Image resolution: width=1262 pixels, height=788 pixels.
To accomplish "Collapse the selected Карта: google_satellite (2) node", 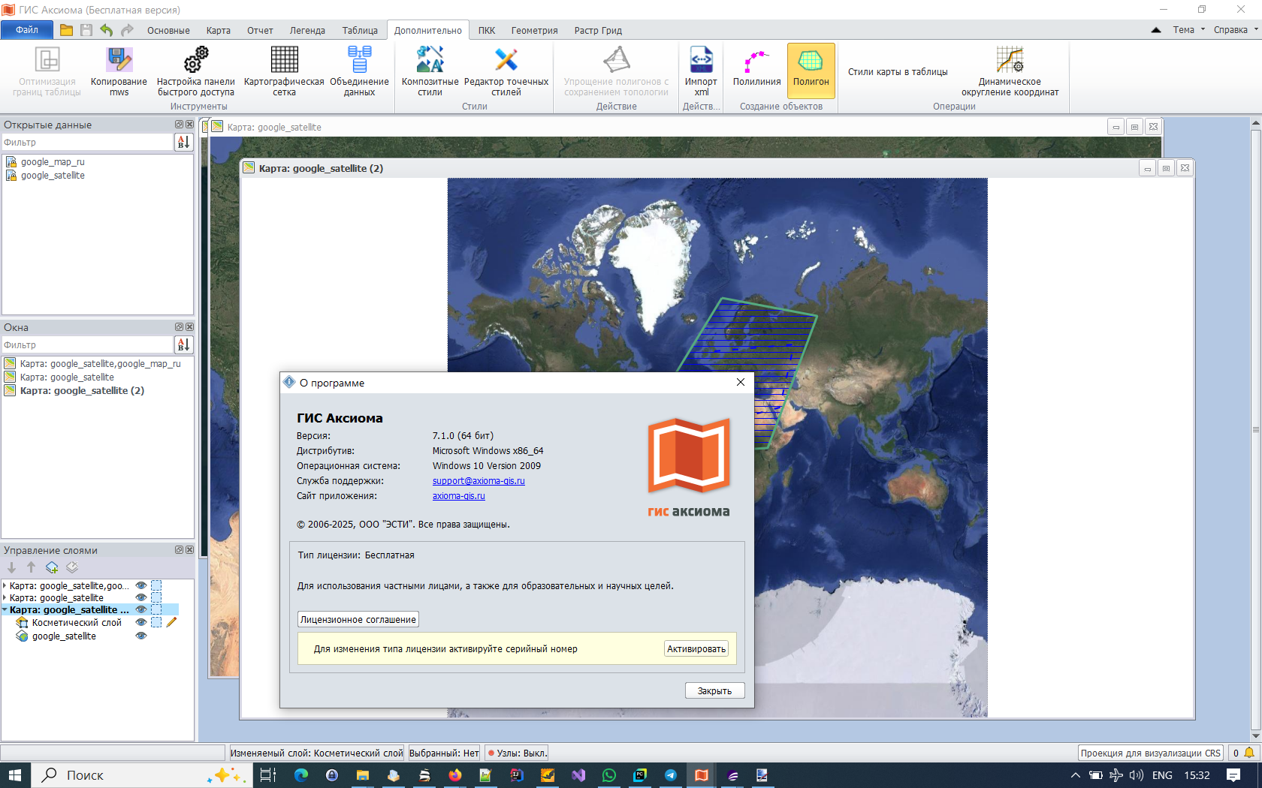I will [5, 609].
